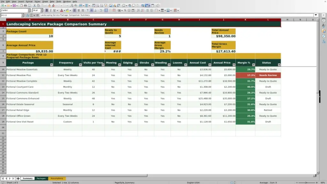Image resolution: width=327 pixels, height=184 pixels.
Task: Click the Merge and Center Cells icon
Action: (106, 11)
